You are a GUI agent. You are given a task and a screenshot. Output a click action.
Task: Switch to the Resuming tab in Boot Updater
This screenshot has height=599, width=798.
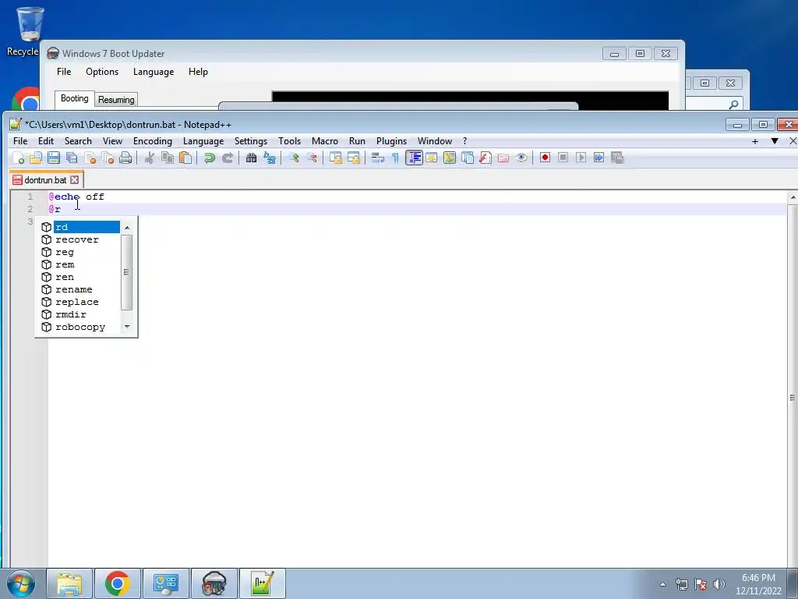point(116,100)
